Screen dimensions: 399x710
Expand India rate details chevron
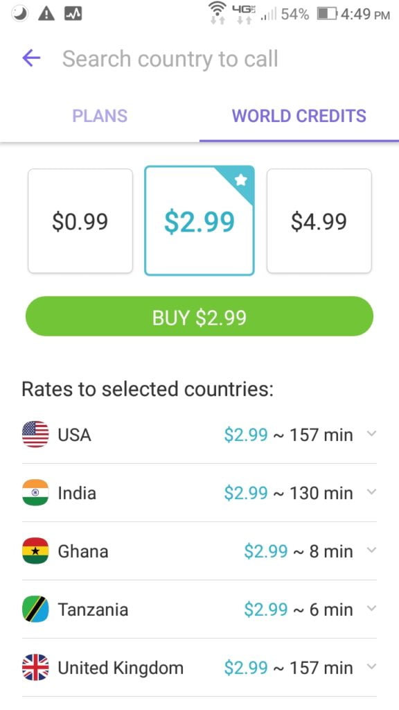[x=371, y=492]
